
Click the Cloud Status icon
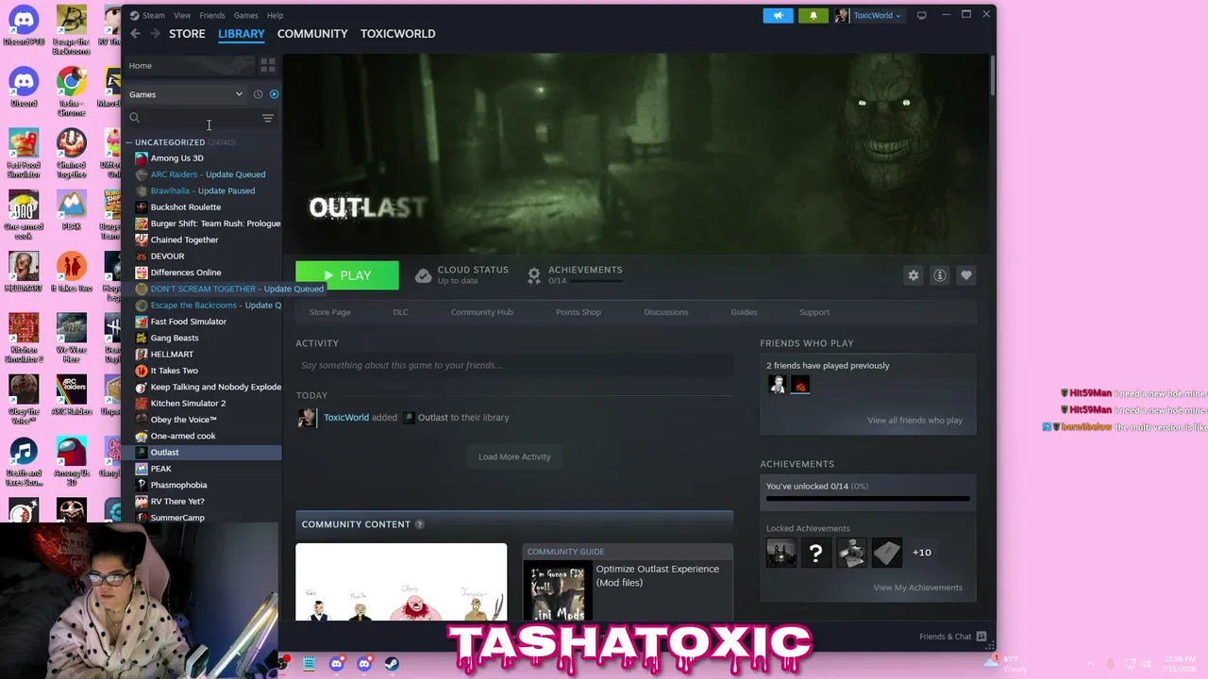[424, 275]
